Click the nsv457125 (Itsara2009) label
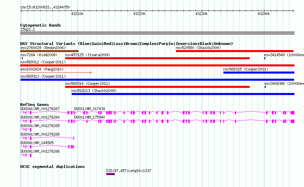Image resolution: width=304 pixels, height=187 pixels. click(87, 55)
